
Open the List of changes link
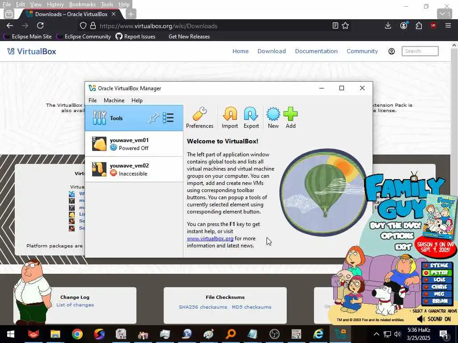click(x=75, y=305)
